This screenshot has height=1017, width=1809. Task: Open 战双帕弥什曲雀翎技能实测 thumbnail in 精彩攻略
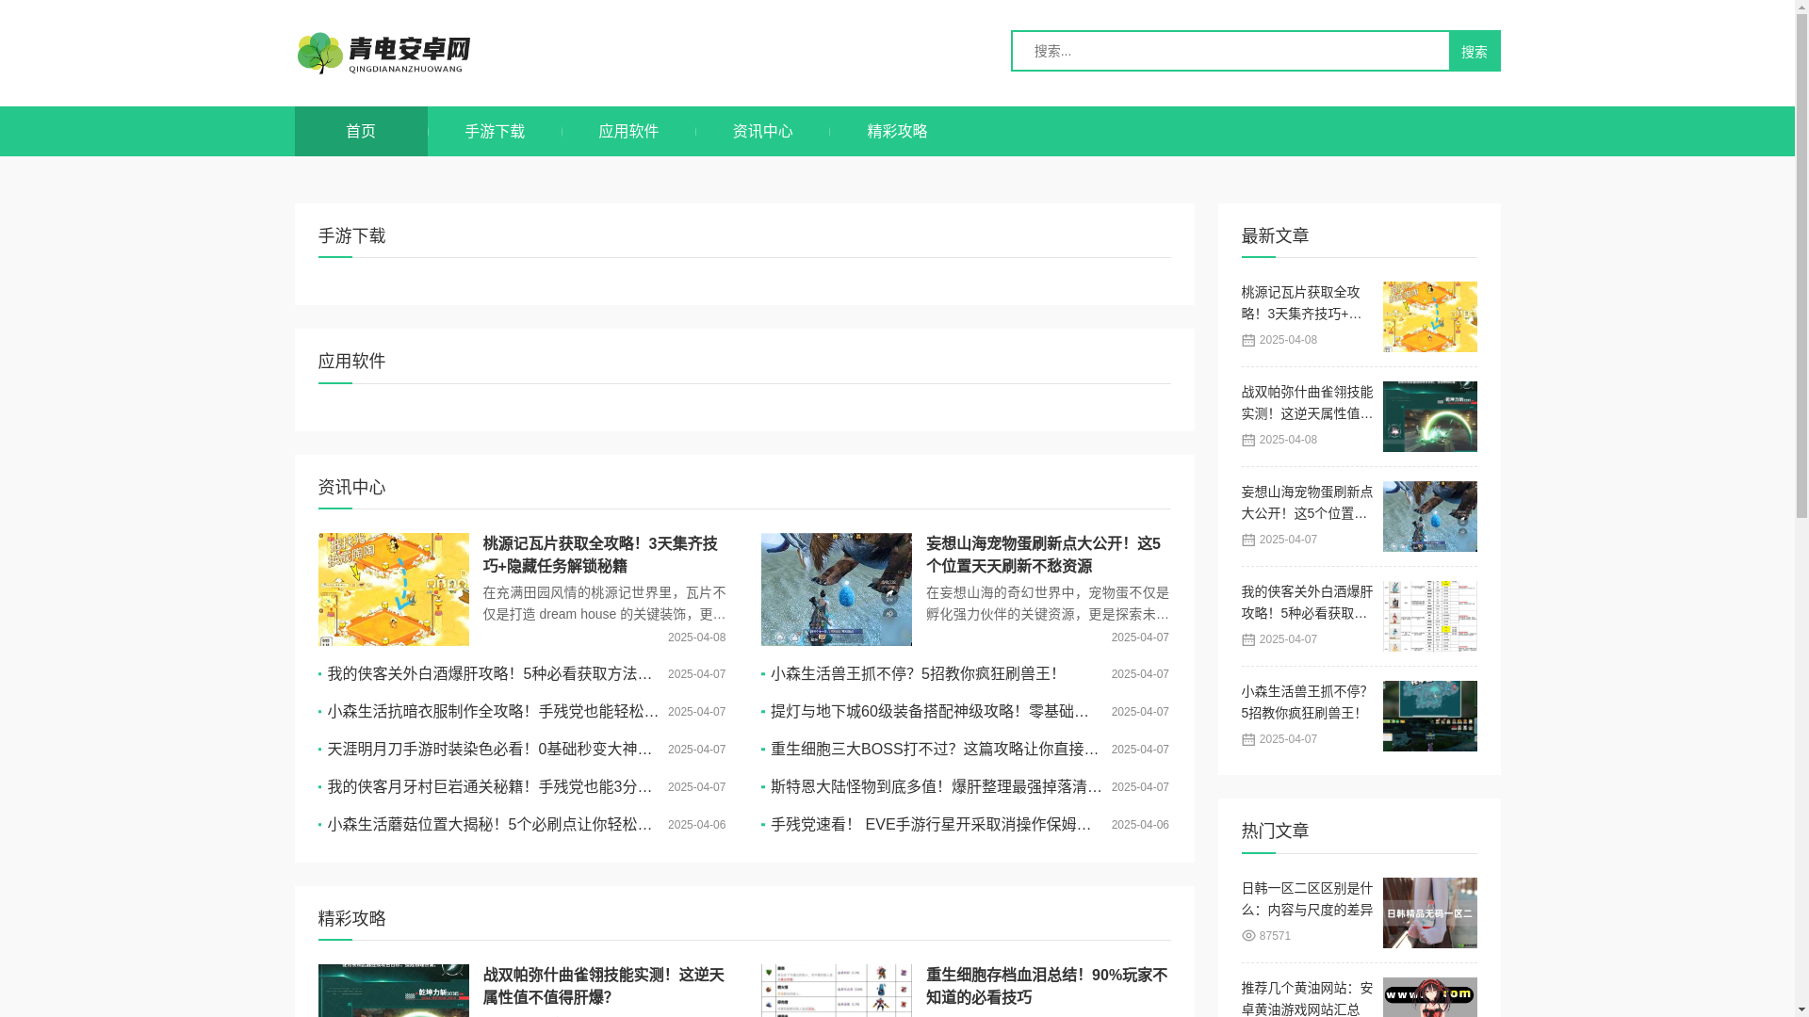(394, 991)
